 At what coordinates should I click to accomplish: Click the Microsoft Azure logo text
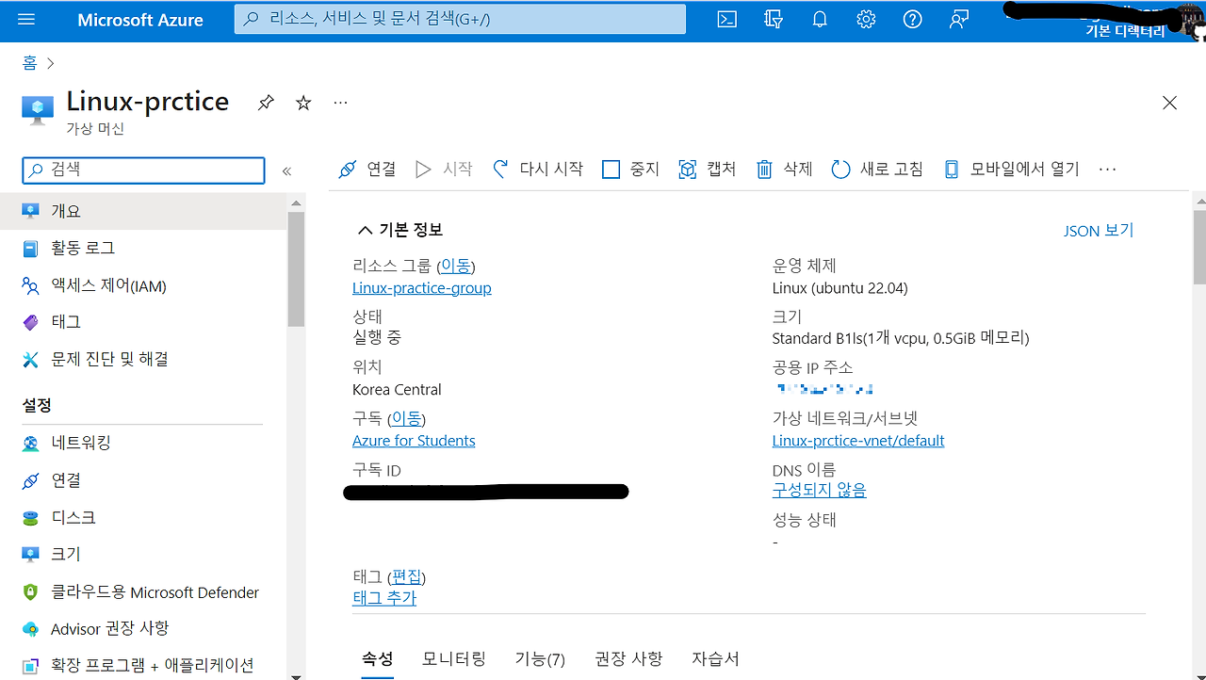click(x=140, y=20)
